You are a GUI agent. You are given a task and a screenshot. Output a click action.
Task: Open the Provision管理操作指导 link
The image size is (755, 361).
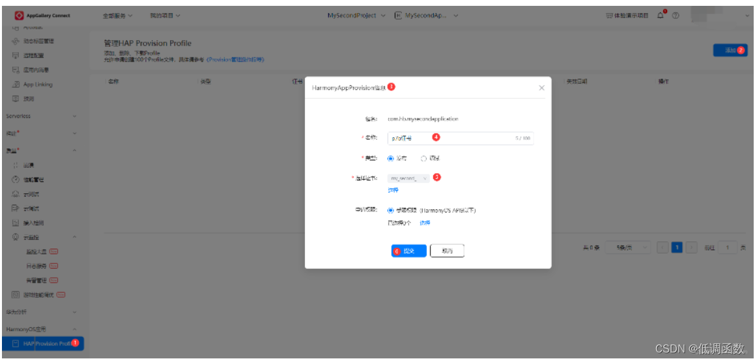235,60
